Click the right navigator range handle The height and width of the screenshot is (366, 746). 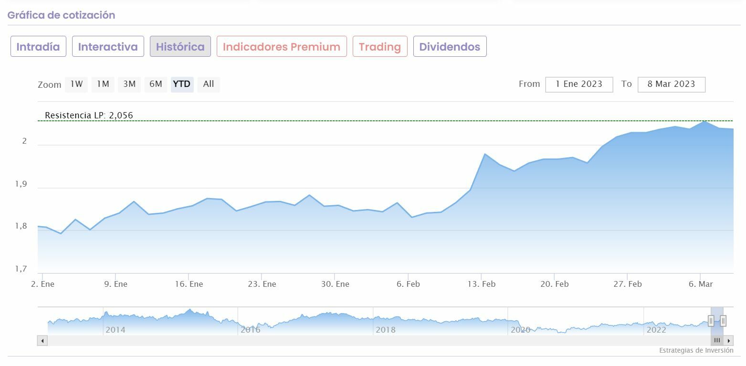[723, 321]
